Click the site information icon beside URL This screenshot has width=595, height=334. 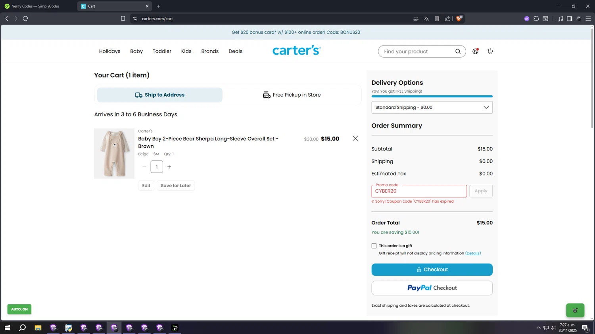(135, 19)
